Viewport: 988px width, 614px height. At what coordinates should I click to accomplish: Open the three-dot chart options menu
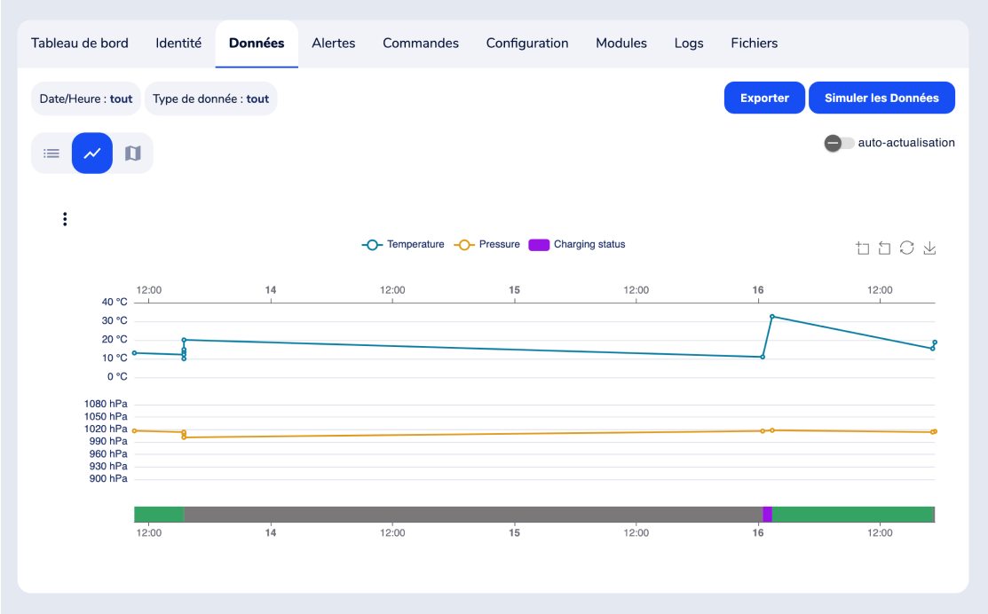pos(65,219)
